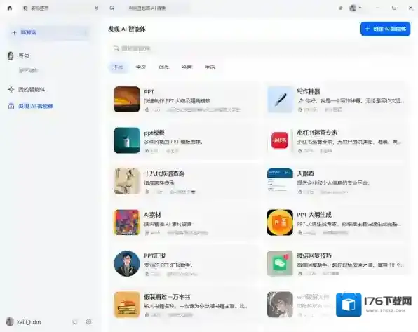Open the settings gear in sidebar
Image resolution: width=418 pixels, height=332 pixels.
[x=88, y=322]
